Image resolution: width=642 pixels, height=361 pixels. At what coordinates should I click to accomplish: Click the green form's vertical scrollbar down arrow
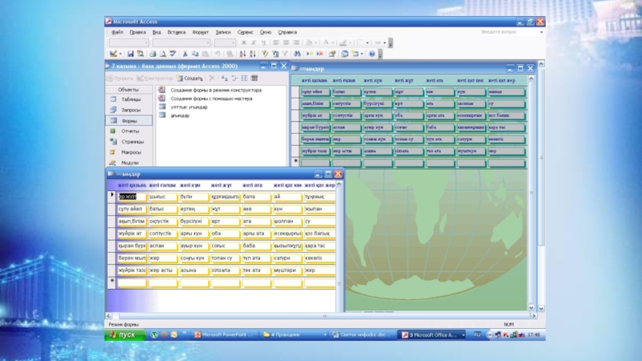click(531, 308)
